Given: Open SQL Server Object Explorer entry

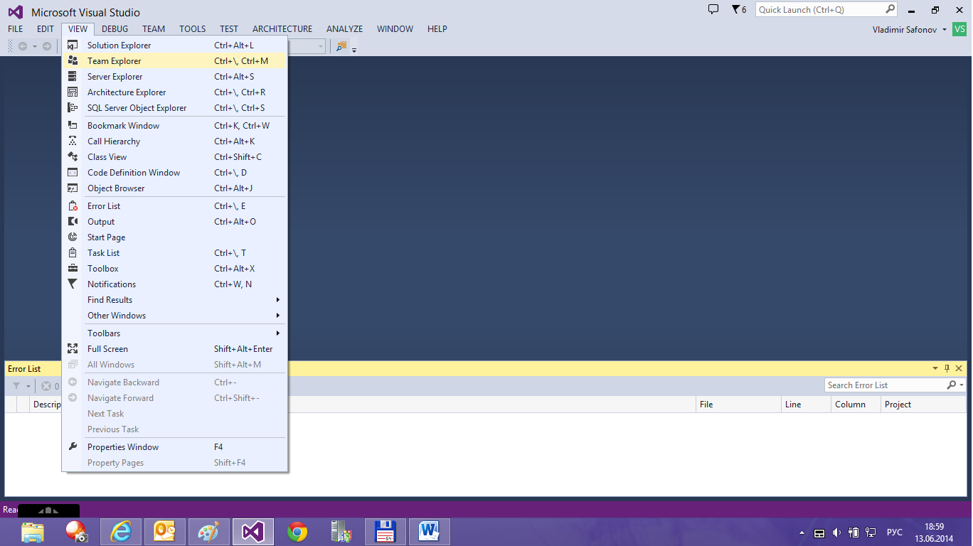Looking at the screenshot, I should [x=174, y=108].
